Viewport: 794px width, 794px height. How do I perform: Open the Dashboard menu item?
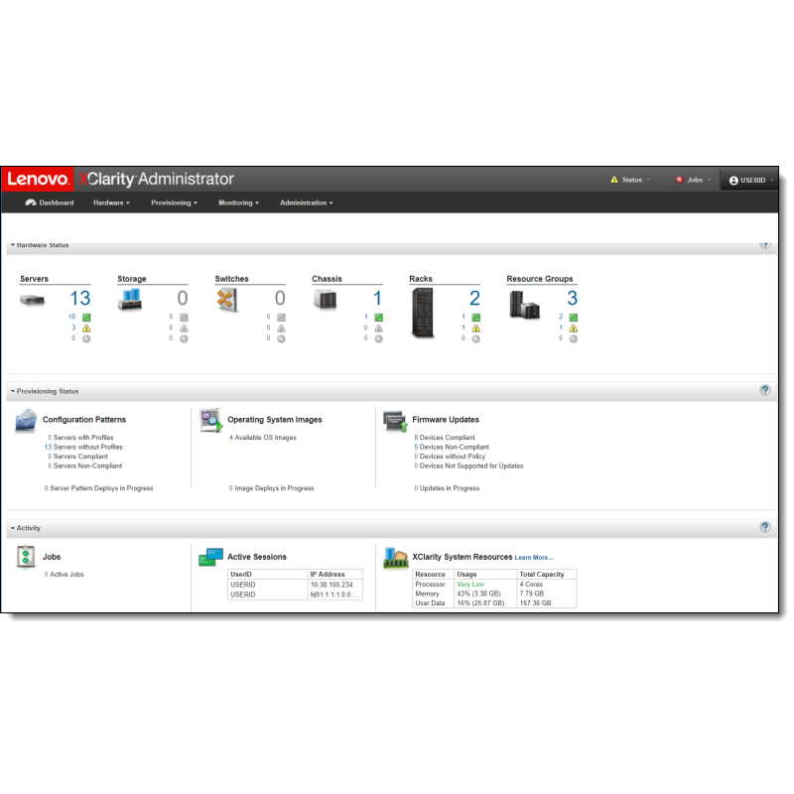50,202
